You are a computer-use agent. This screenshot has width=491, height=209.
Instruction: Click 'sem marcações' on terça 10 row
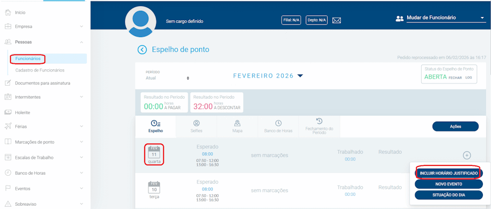(270, 190)
